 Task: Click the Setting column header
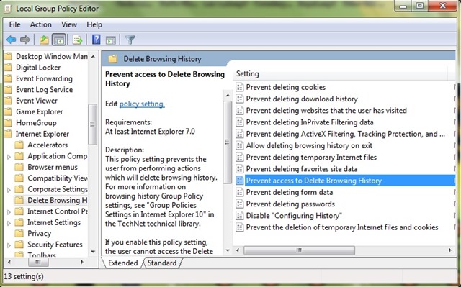coord(341,74)
